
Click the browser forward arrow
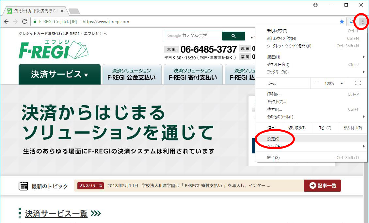[15, 22]
